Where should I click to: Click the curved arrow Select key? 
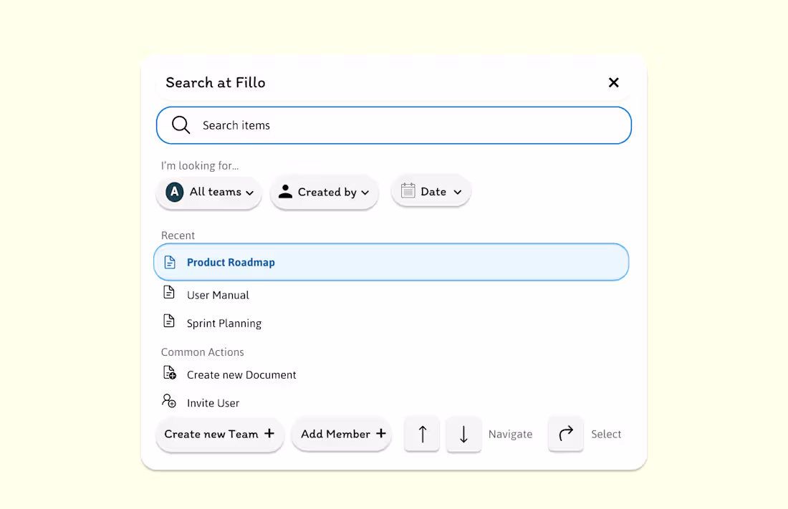click(x=566, y=434)
